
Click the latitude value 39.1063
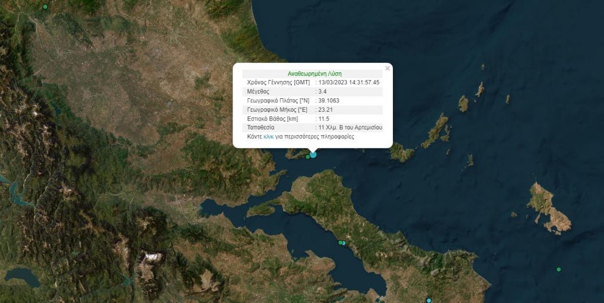pos(329,101)
